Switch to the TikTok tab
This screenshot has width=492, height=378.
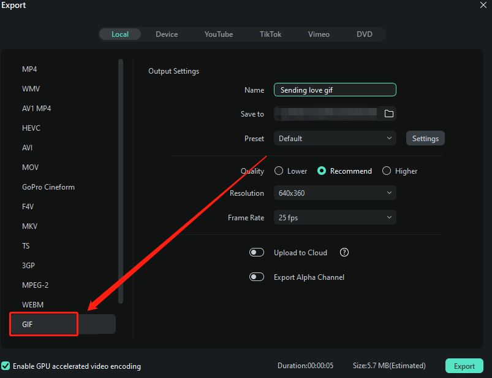click(x=270, y=34)
